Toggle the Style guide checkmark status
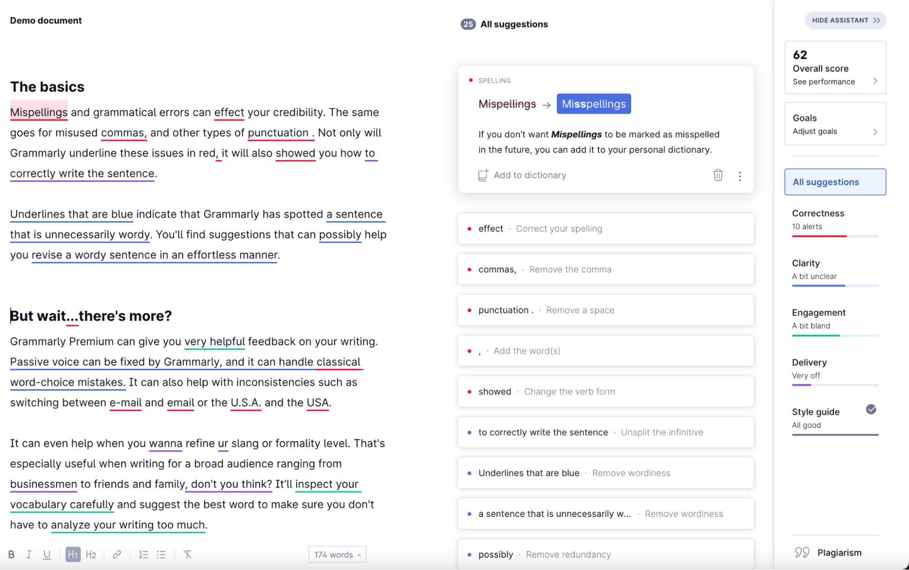This screenshot has height=570, width=909. 871,410
